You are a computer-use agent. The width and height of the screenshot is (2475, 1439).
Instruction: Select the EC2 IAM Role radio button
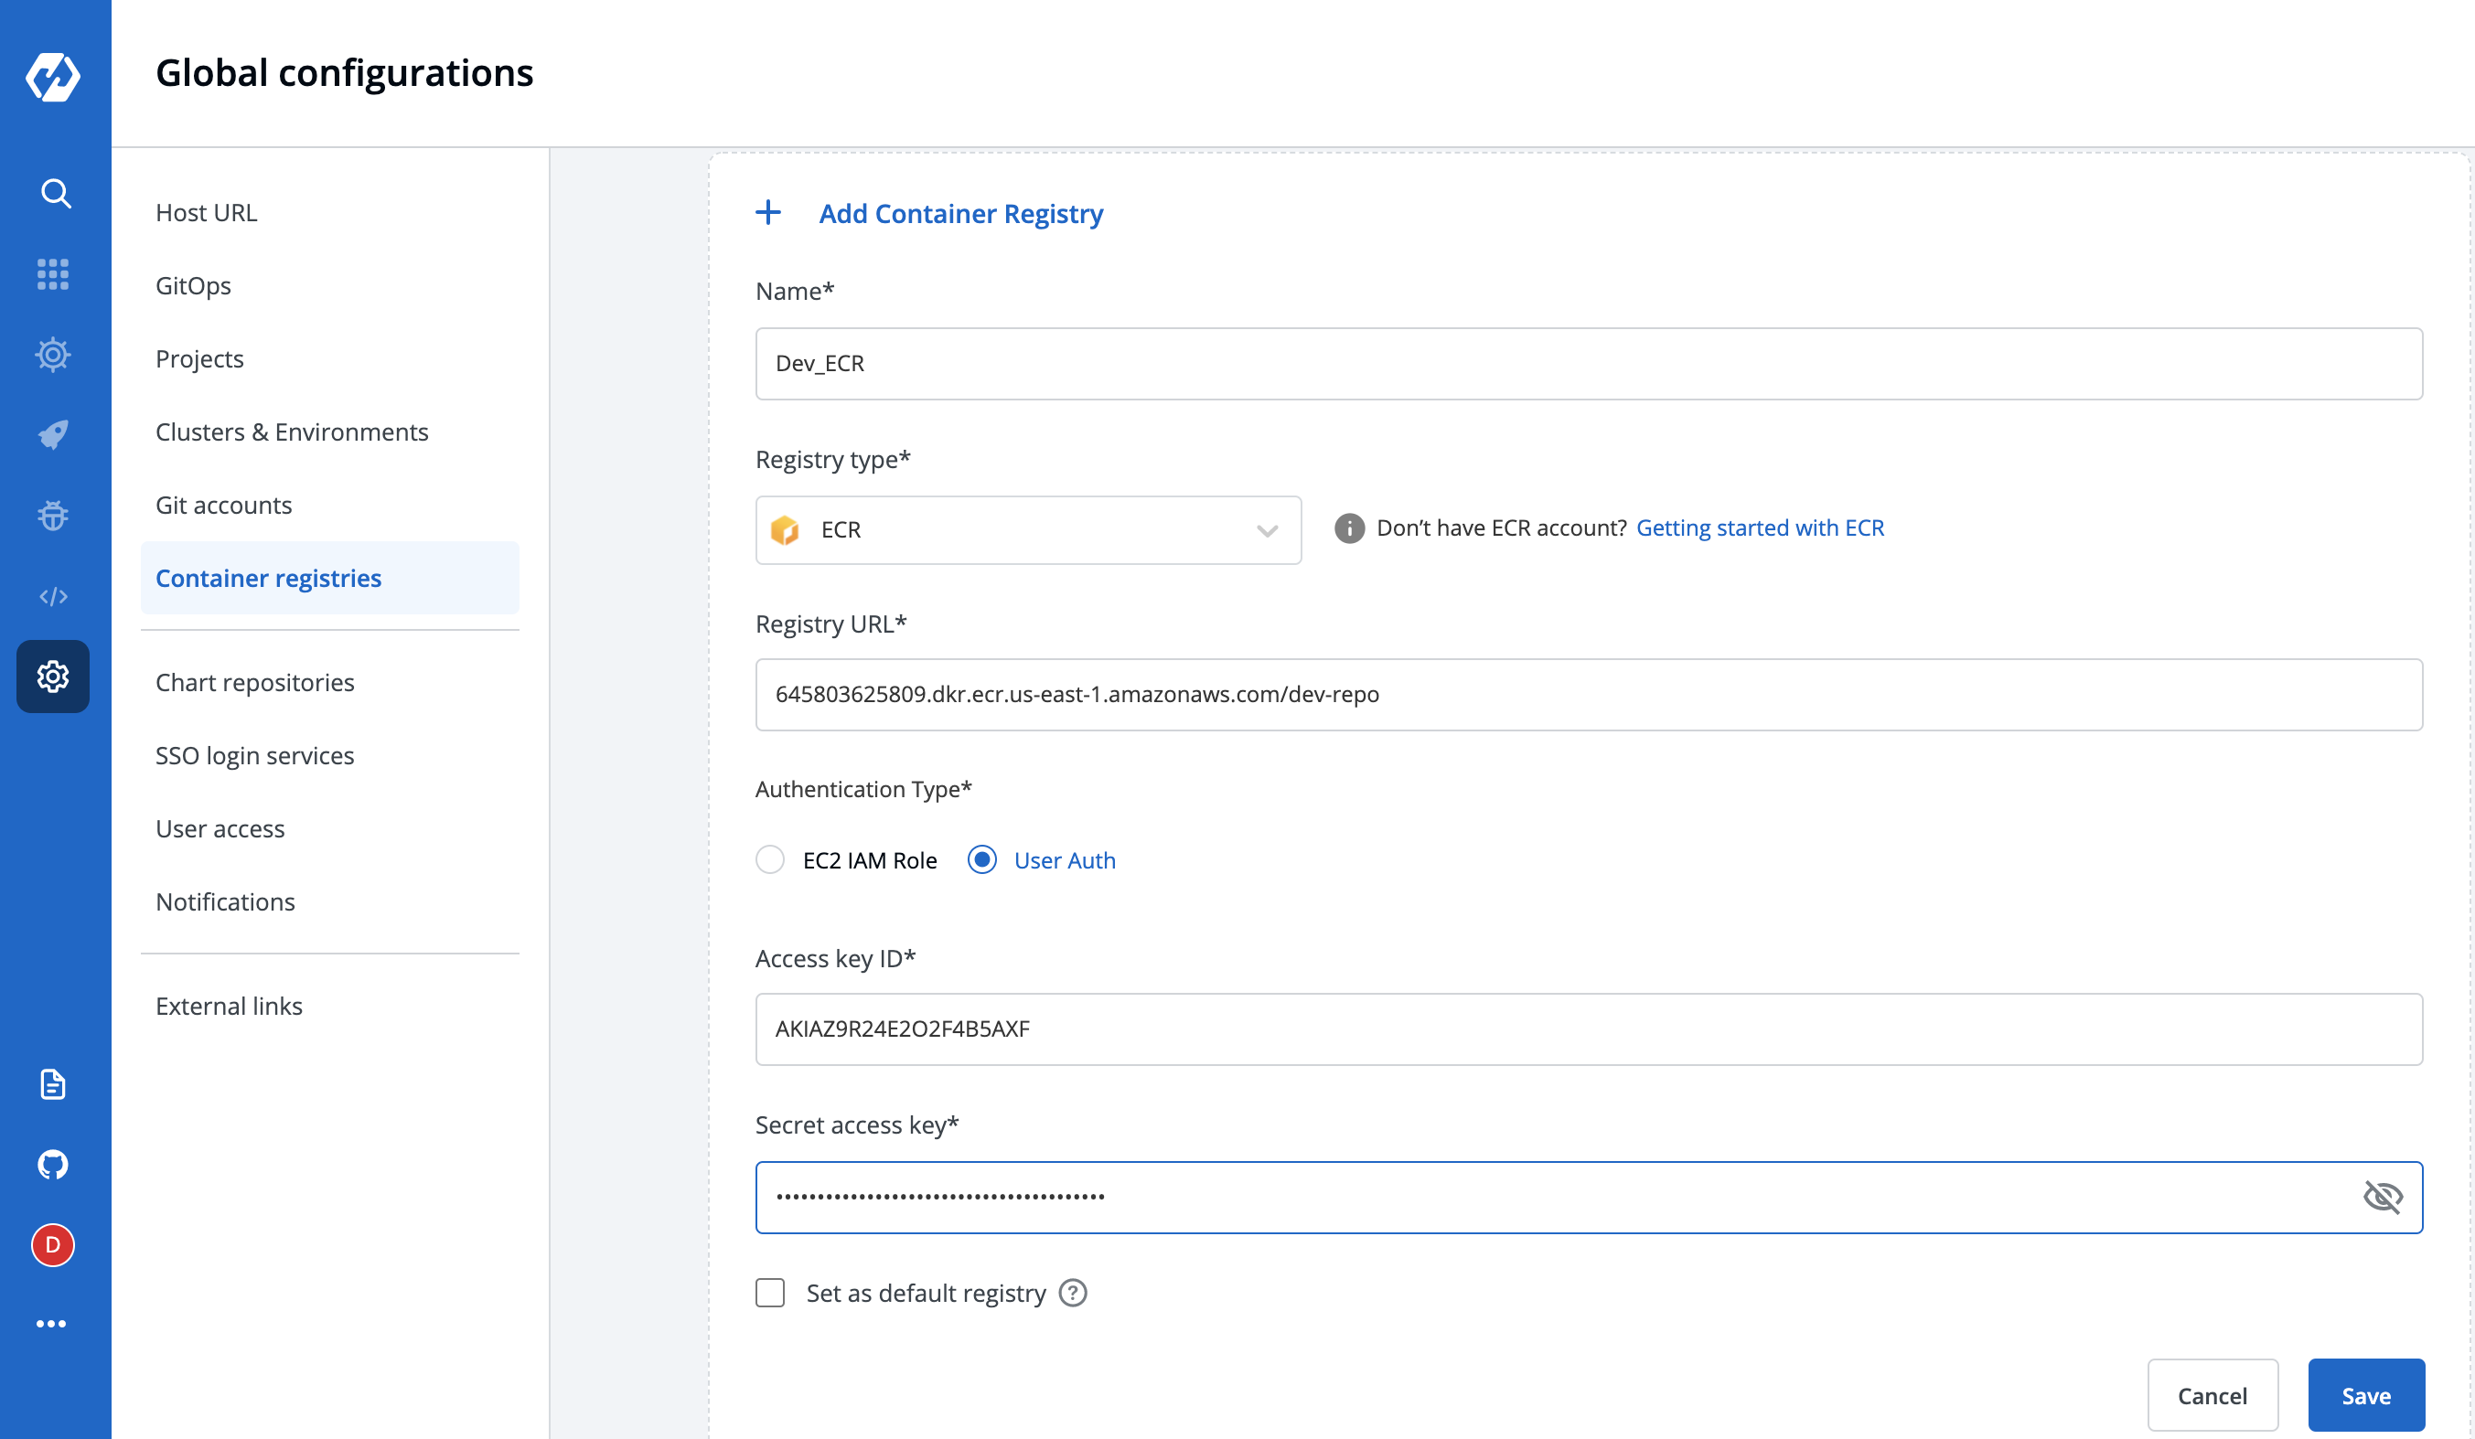pyautogui.click(x=770, y=860)
